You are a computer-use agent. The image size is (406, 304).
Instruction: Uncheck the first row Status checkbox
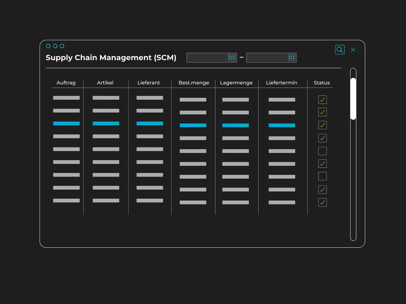(322, 100)
